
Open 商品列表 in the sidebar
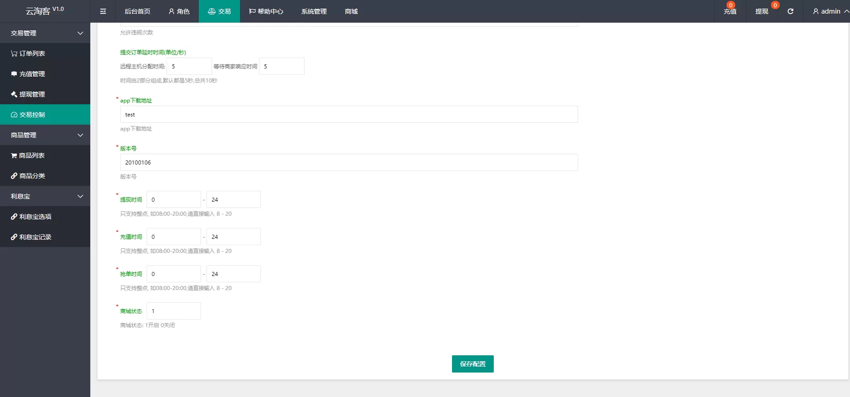tap(32, 155)
